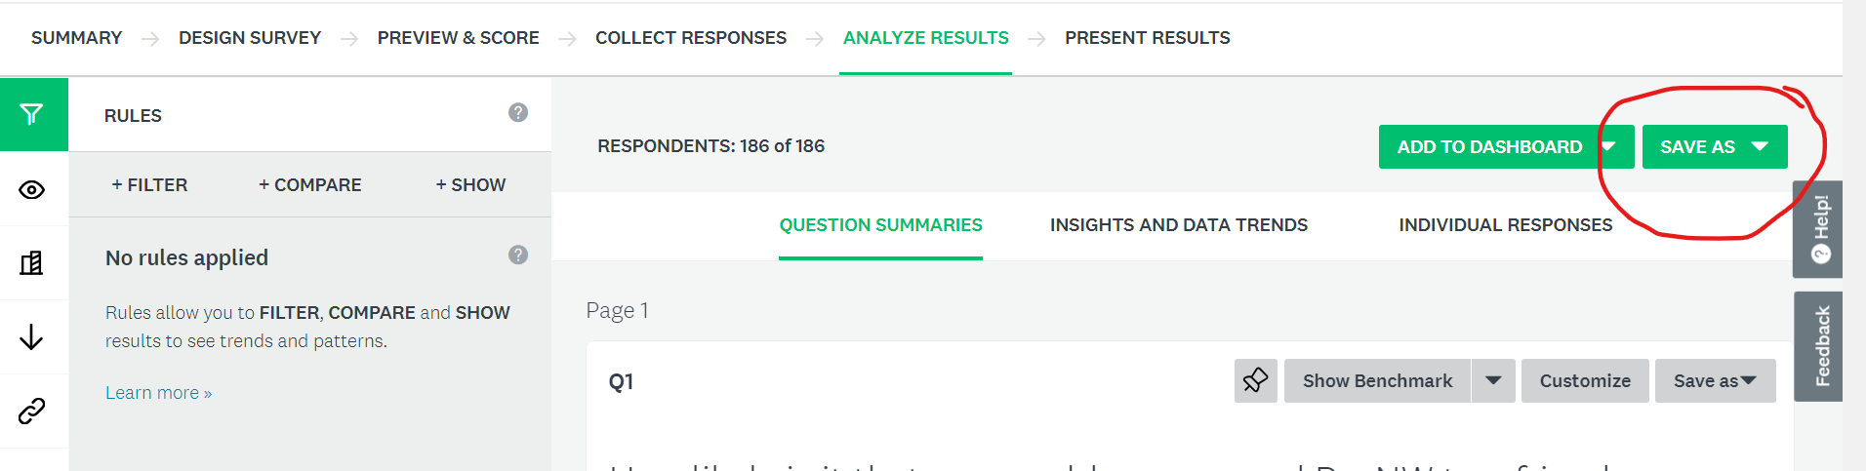The height and width of the screenshot is (471, 1866).
Task: Expand the Add to Dashboard dropdown arrow
Action: (x=1609, y=146)
